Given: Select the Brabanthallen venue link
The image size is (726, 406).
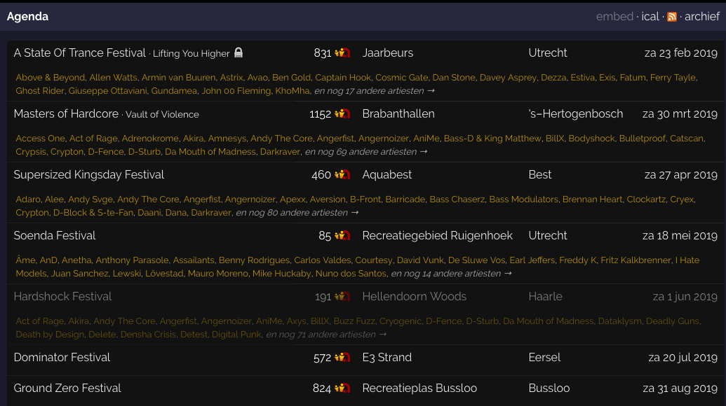Looking at the screenshot, I should pyautogui.click(x=398, y=114).
